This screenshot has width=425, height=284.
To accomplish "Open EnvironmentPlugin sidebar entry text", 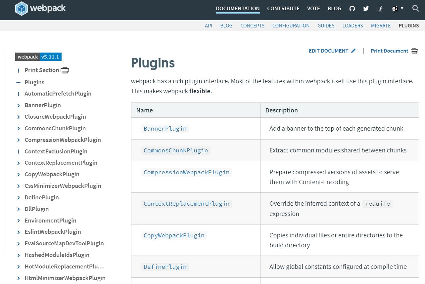I will click(50, 221).
